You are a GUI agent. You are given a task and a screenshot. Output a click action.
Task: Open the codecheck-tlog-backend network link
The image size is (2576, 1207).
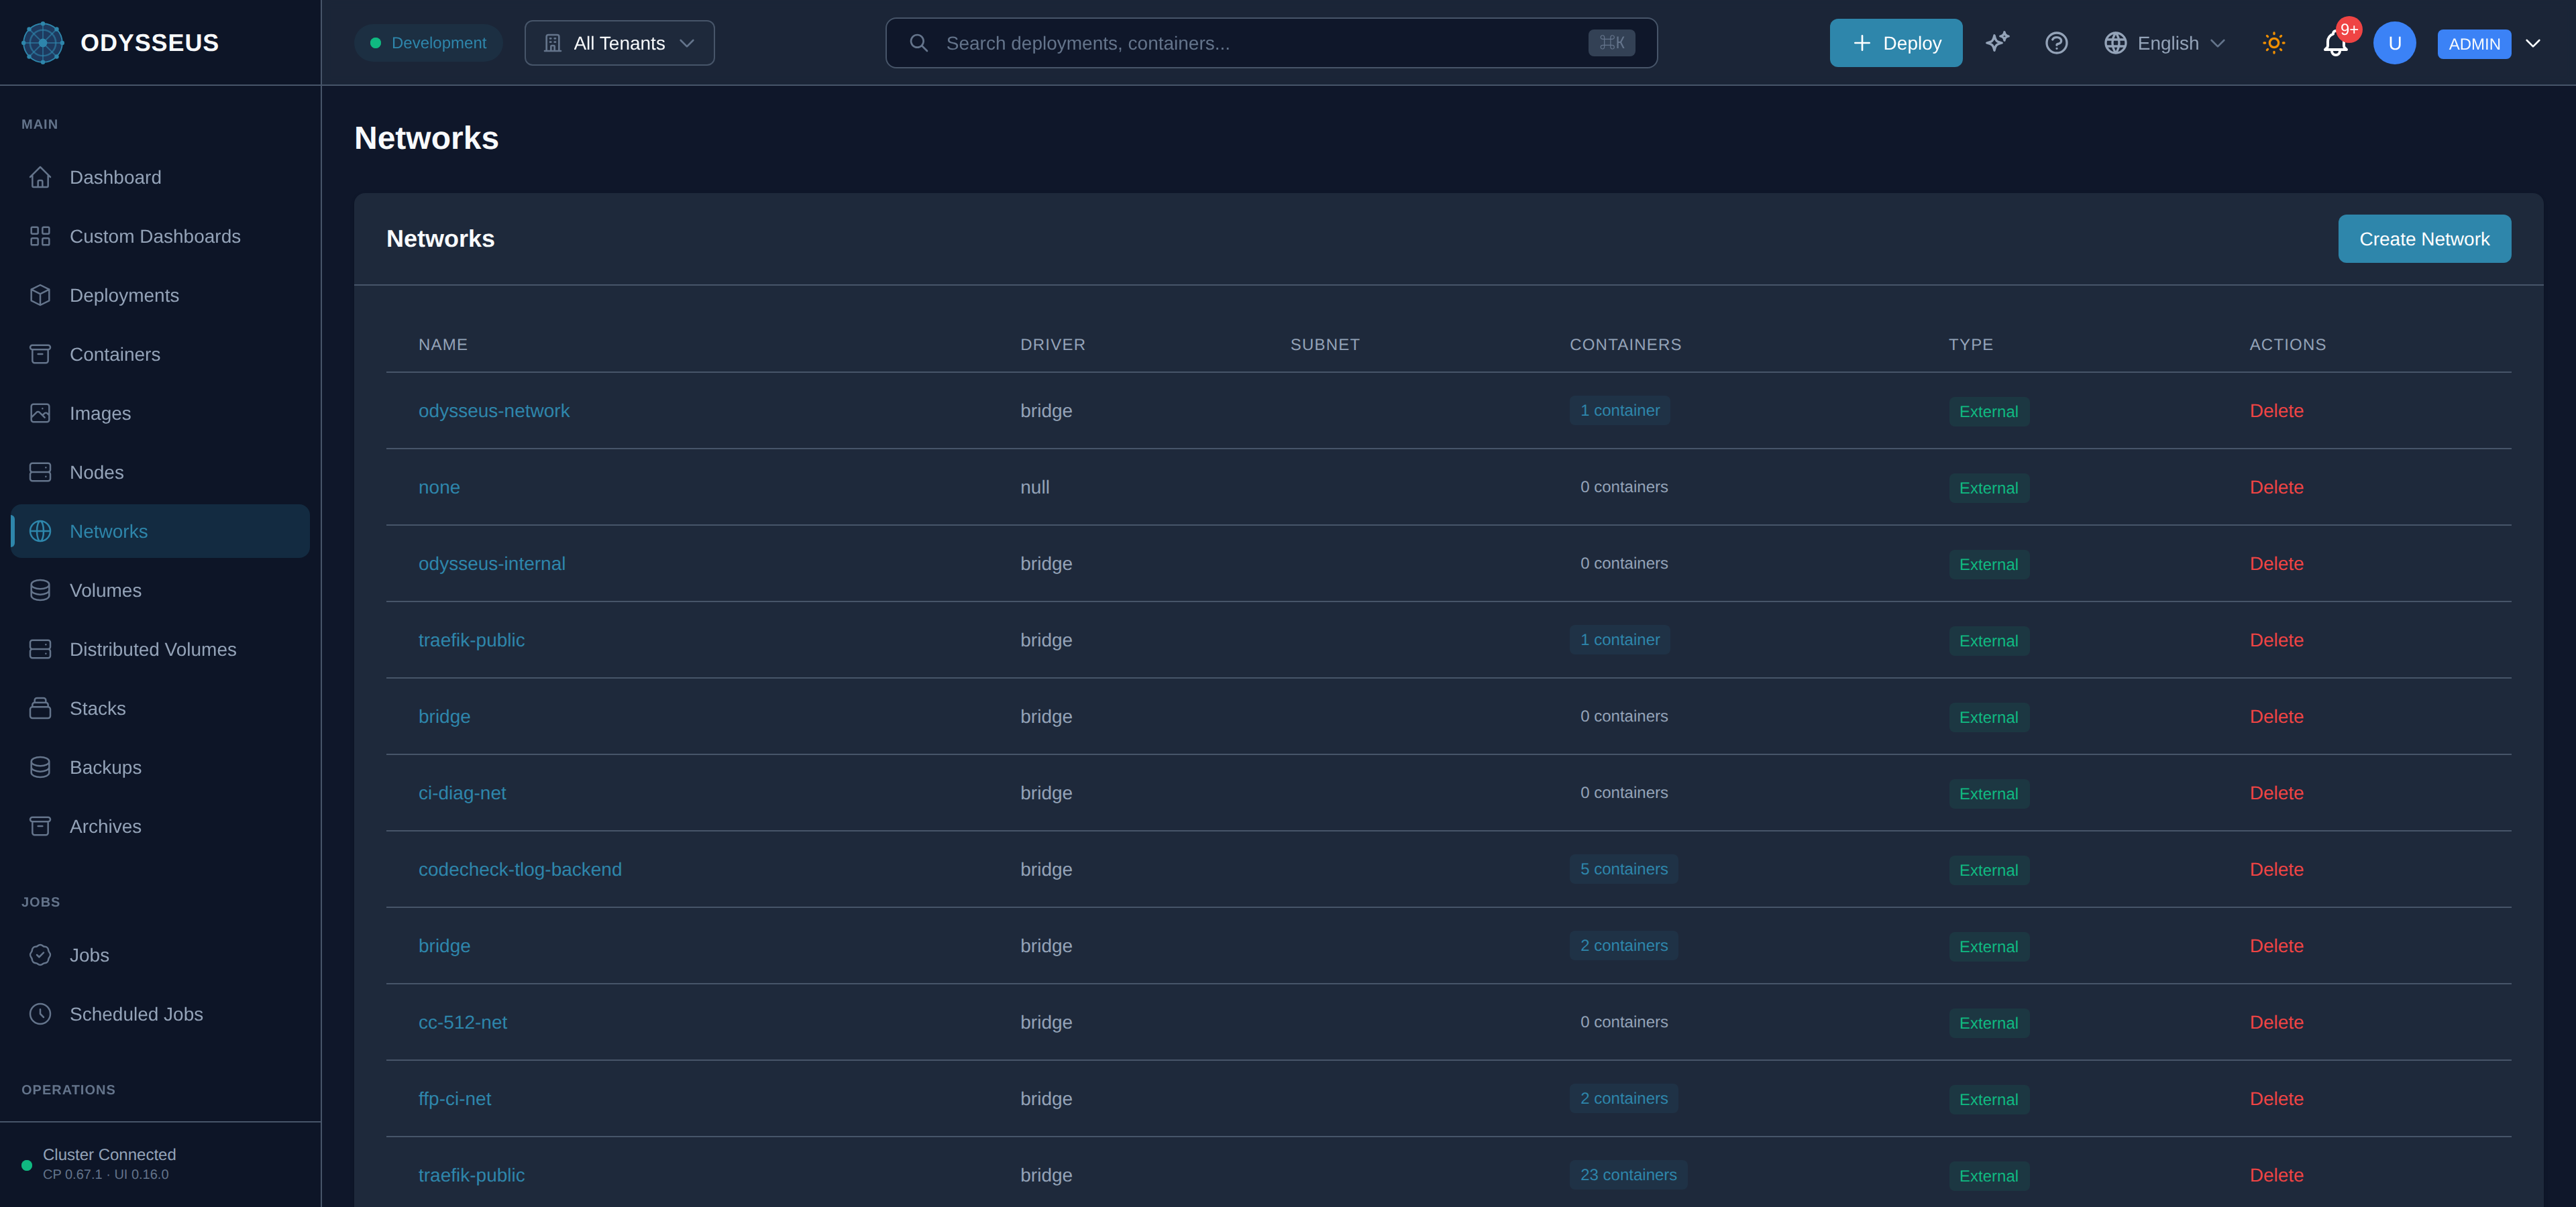tap(519, 869)
